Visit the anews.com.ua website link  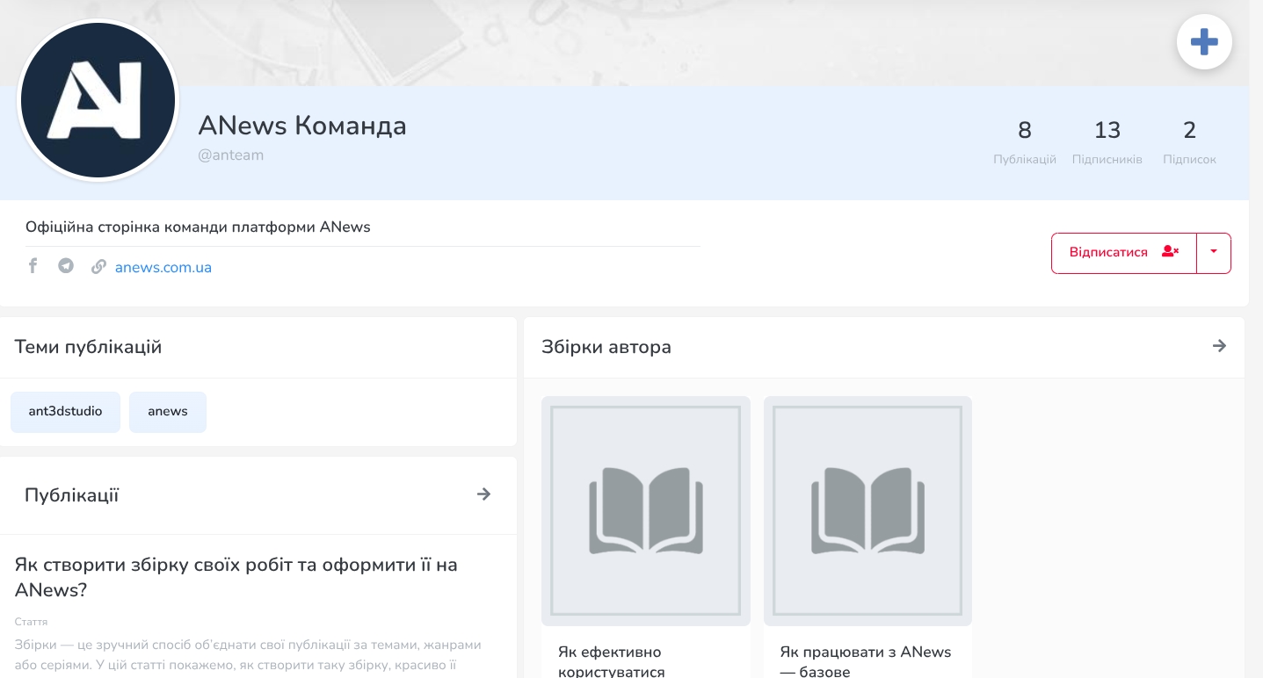(163, 267)
